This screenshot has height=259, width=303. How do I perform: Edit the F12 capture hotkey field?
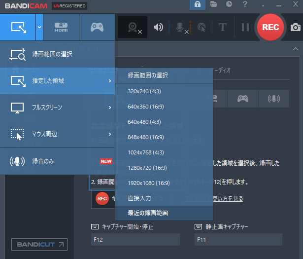(x=135, y=239)
